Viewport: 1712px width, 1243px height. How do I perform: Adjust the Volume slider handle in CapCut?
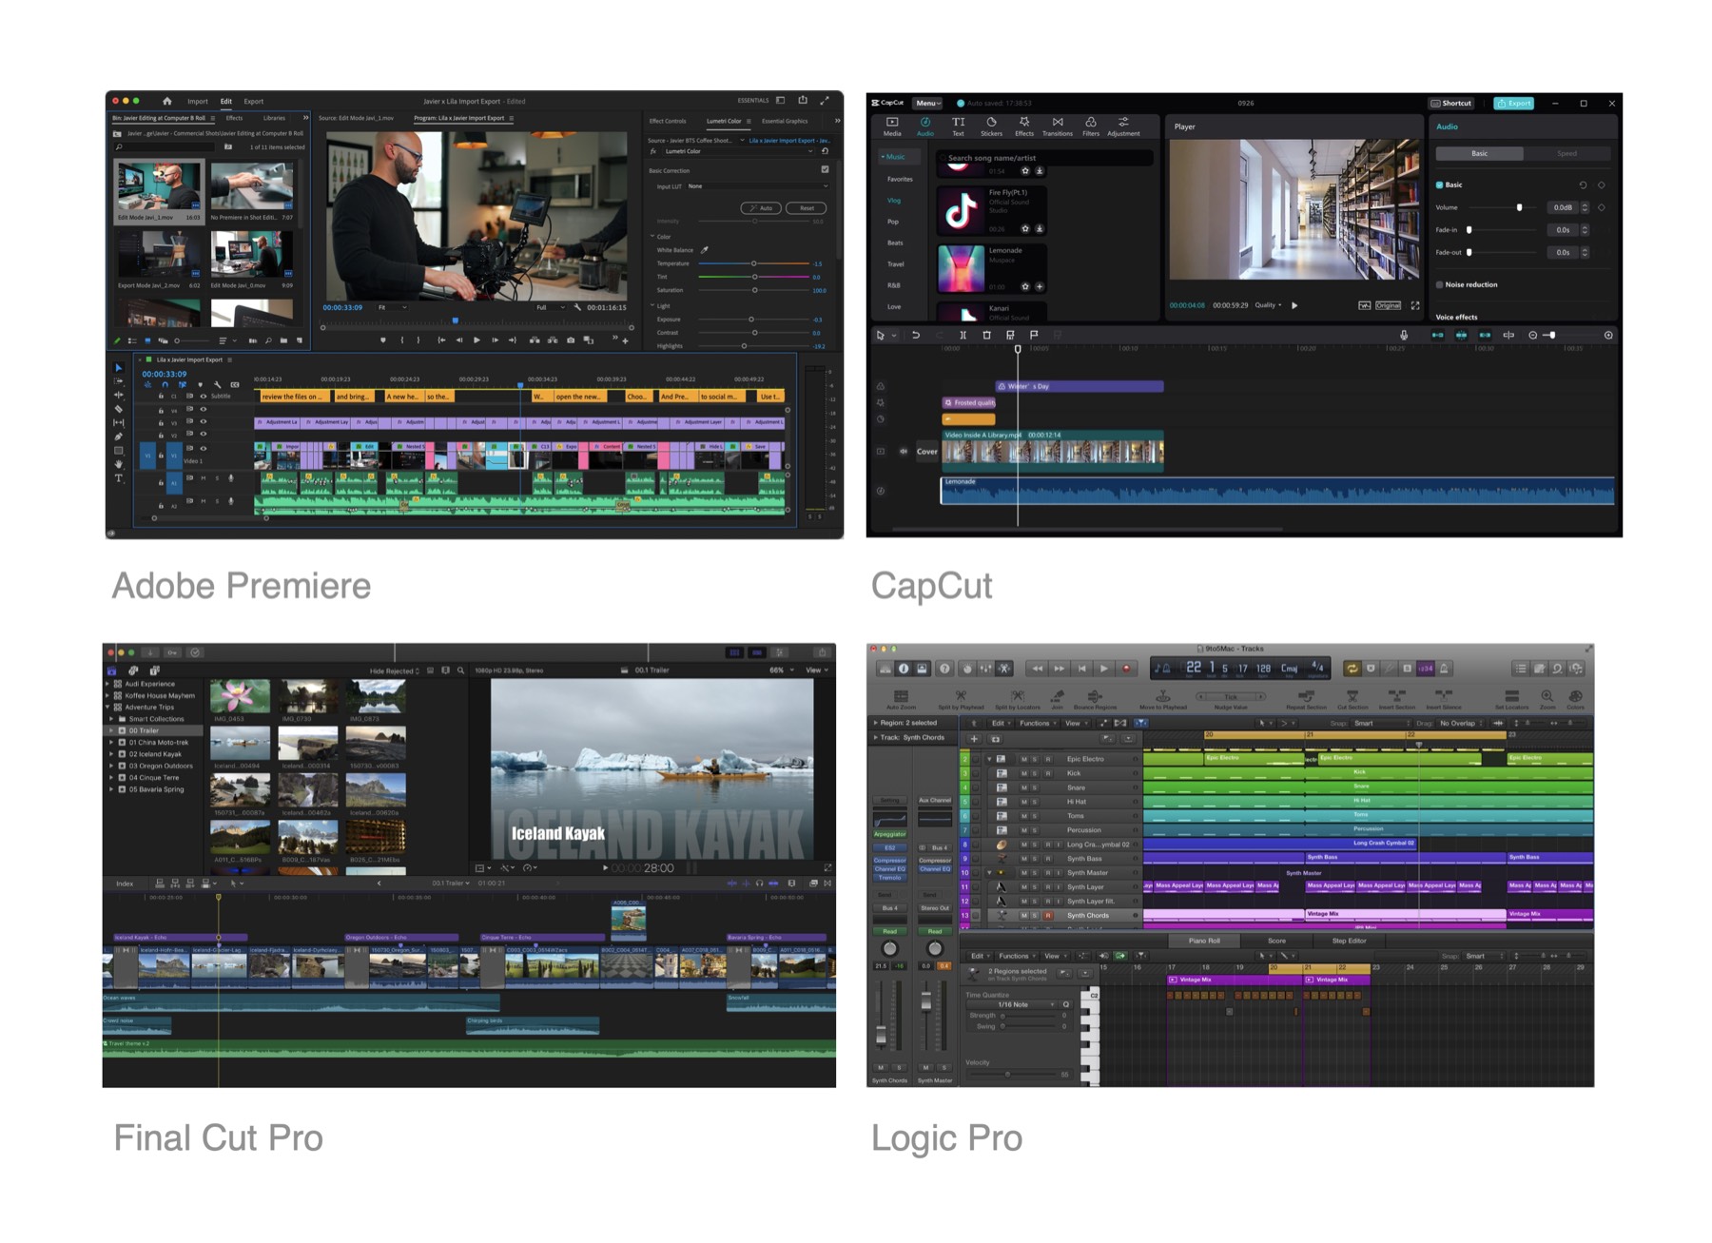coord(1519,207)
